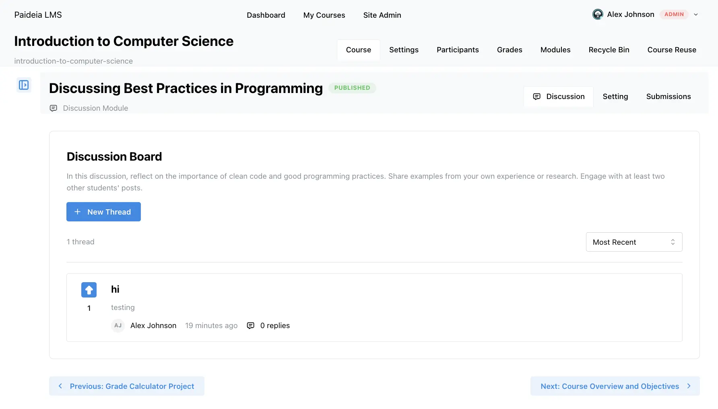The width and height of the screenshot is (718, 409).
Task: Click the AJ author avatar
Action: pyautogui.click(x=118, y=326)
